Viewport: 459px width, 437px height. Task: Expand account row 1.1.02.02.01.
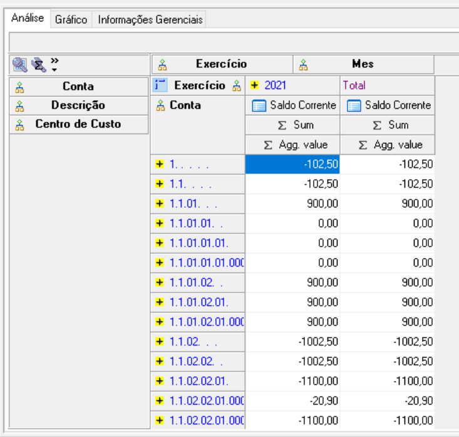point(160,381)
